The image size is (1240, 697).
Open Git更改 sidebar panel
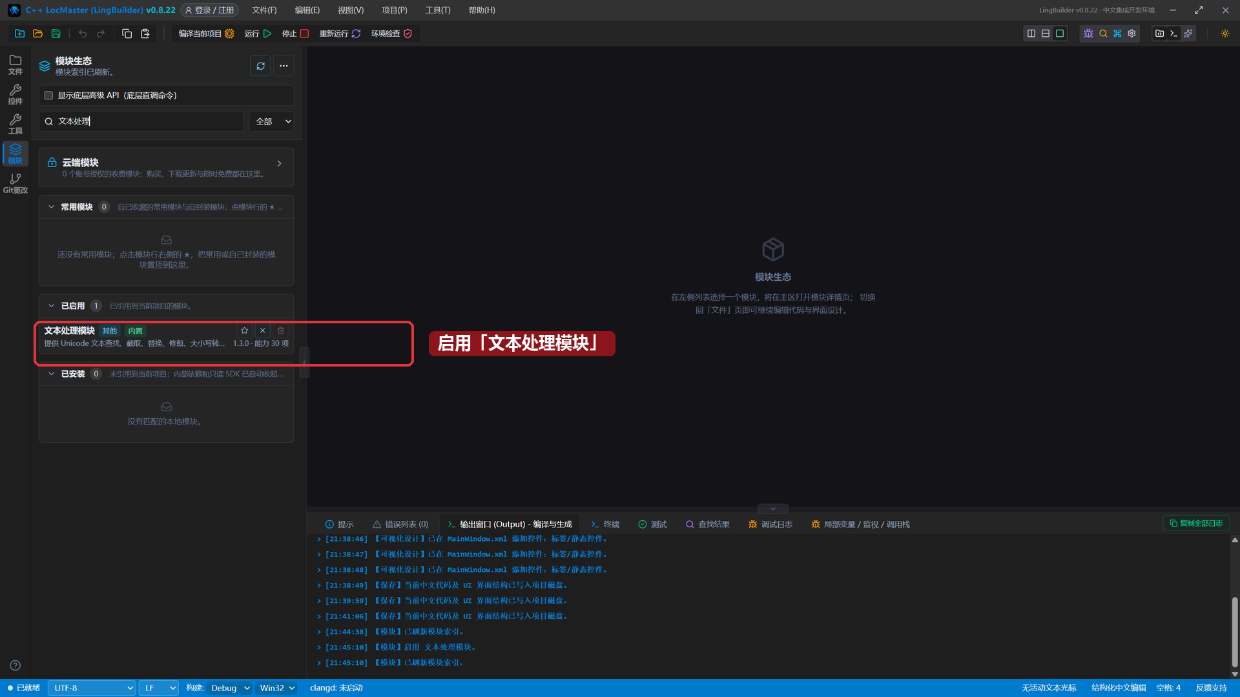[15, 184]
